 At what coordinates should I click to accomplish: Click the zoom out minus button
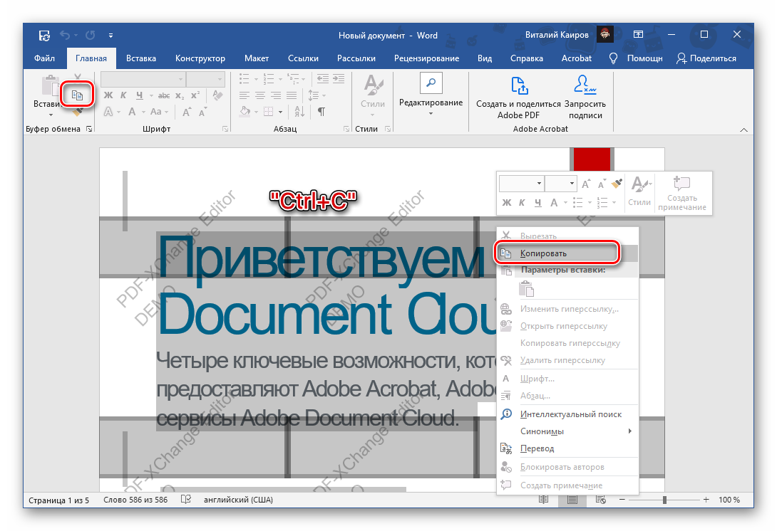[622, 500]
